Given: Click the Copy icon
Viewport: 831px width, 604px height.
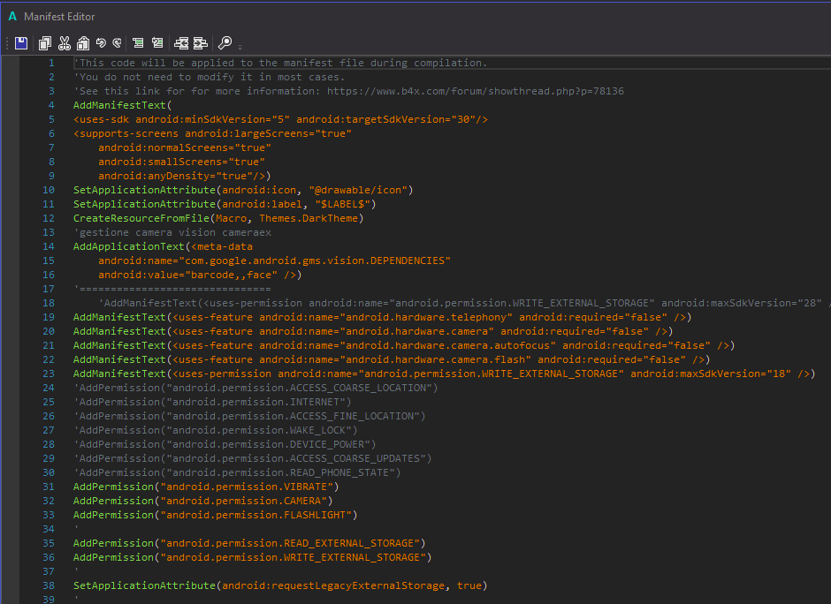Looking at the screenshot, I should coord(45,42).
